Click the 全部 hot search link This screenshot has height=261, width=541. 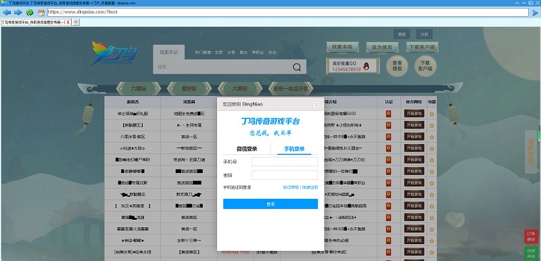pyautogui.click(x=218, y=53)
